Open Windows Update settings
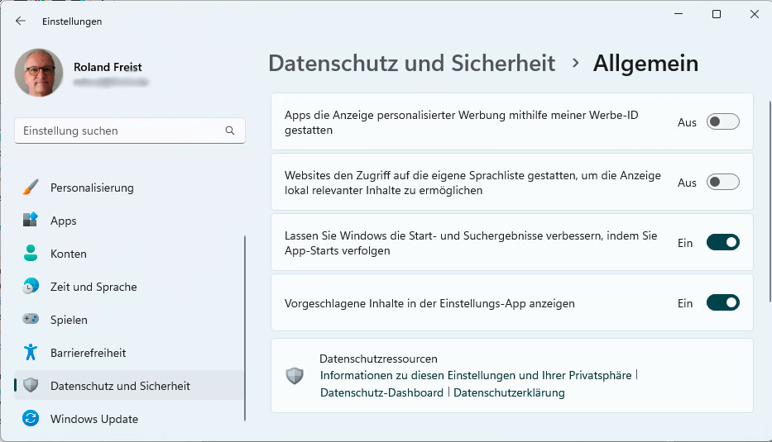 pyautogui.click(x=129, y=418)
